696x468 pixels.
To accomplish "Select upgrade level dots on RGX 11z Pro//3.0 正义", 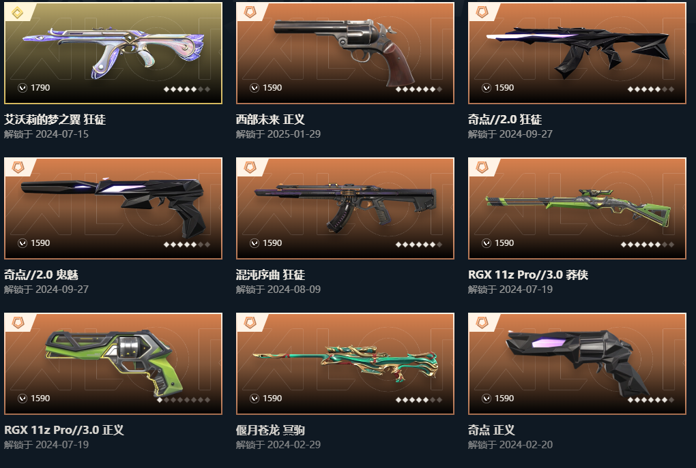I will (184, 400).
